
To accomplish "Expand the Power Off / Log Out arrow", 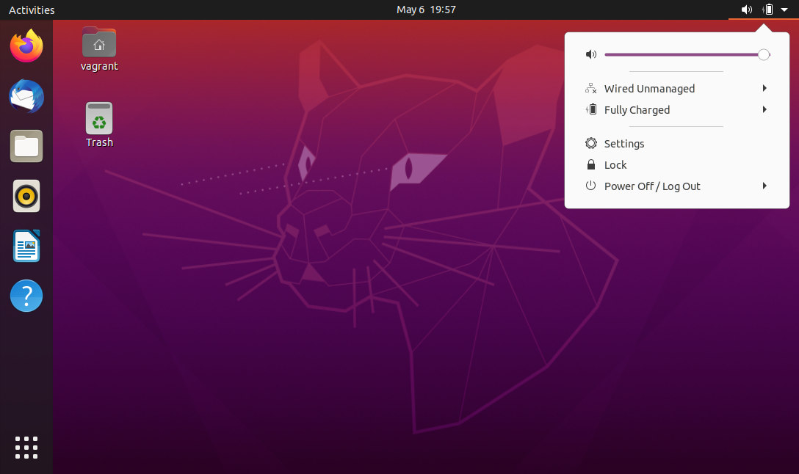I will tap(764, 186).
